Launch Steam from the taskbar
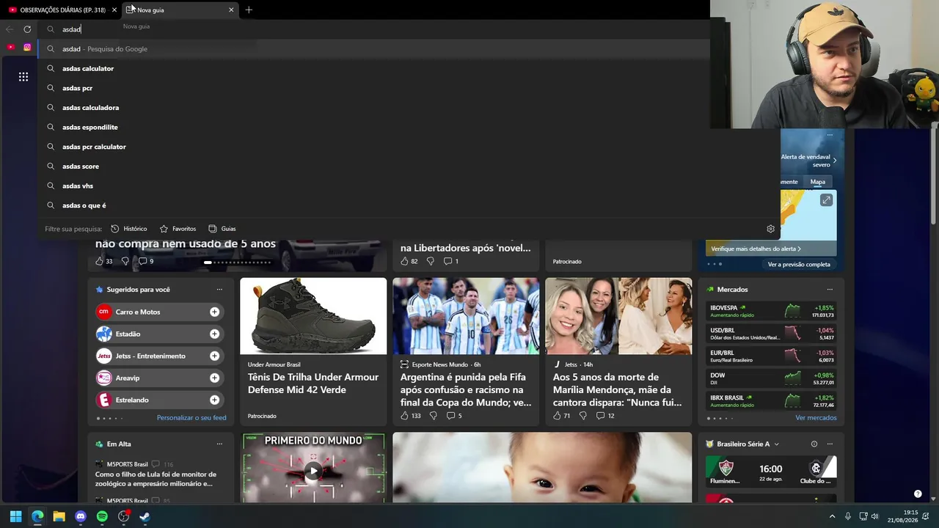The image size is (939, 528). tap(145, 516)
